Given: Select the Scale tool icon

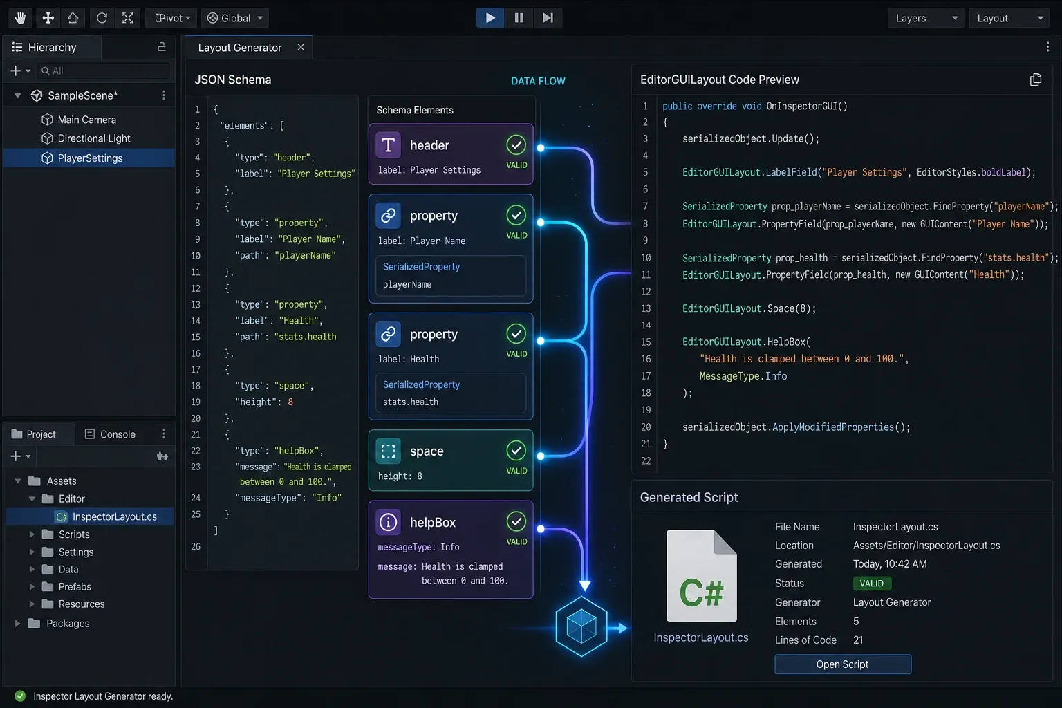Looking at the screenshot, I should coord(128,18).
